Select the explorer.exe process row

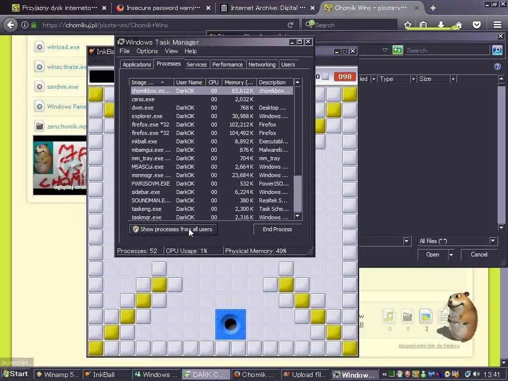pyautogui.click(x=212, y=116)
